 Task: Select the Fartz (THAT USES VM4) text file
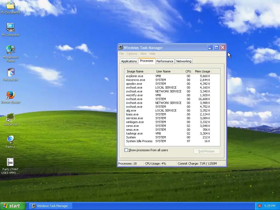[x=10, y=166]
